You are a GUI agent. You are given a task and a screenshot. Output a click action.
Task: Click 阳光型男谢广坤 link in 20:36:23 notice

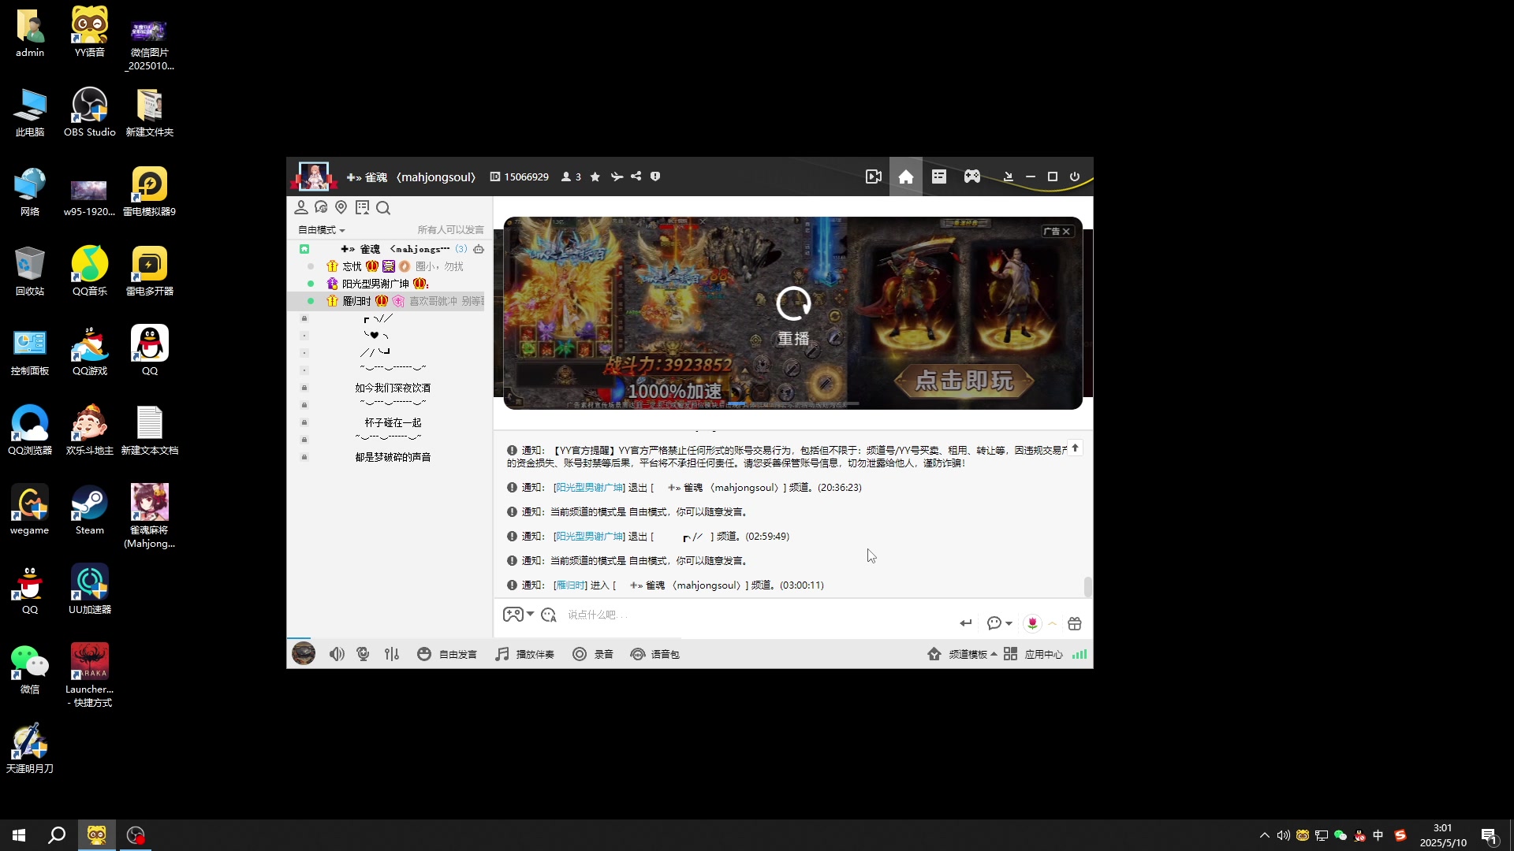coord(589,488)
